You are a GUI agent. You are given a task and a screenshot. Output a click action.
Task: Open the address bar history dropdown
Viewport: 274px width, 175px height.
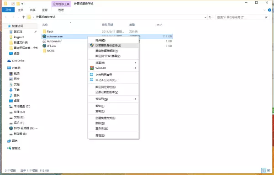[x=205, y=17]
